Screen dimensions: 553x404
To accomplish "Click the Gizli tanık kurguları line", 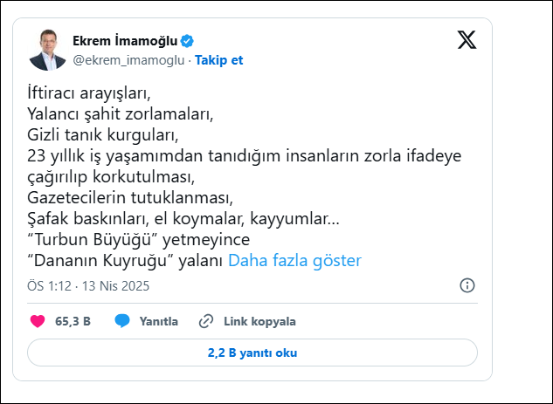I will tap(102, 134).
